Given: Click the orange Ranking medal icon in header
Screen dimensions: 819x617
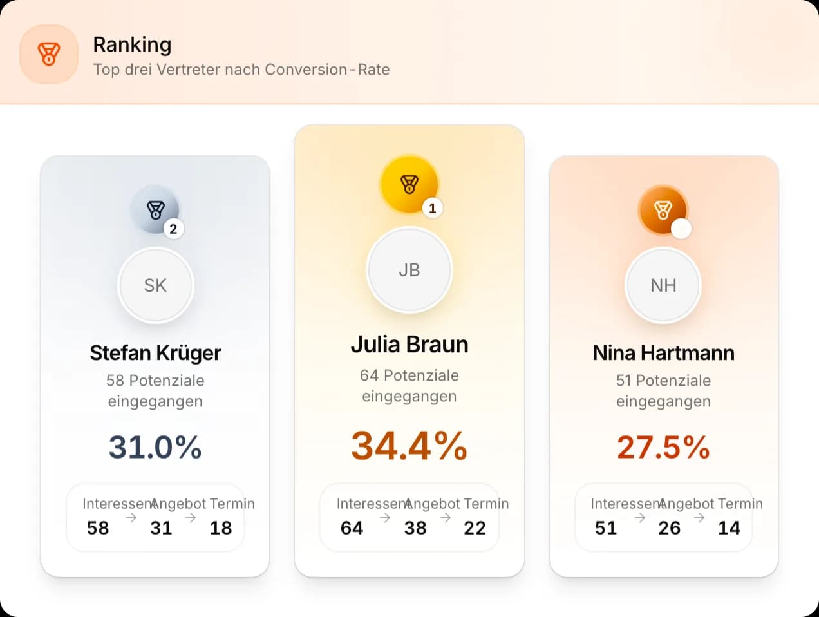Looking at the screenshot, I should coord(49,54).
